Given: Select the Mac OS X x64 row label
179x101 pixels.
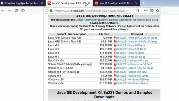Looking at the screenshot, I should click(56, 61).
